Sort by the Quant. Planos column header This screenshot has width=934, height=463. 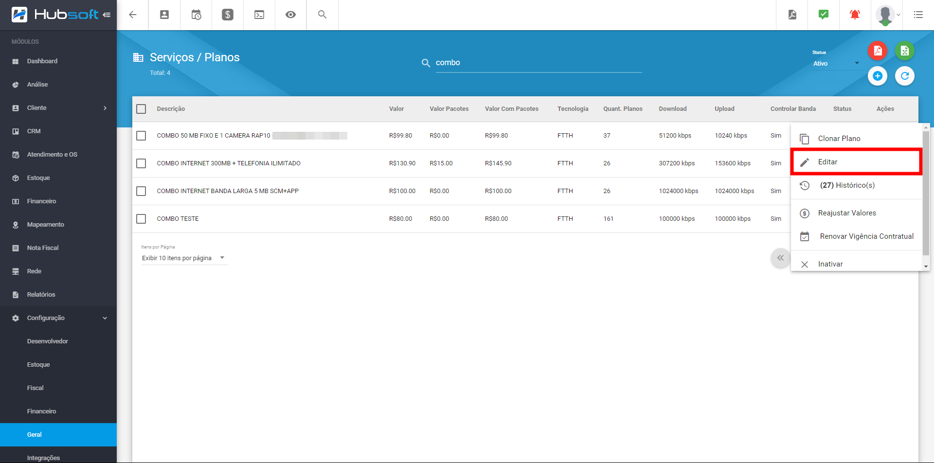point(623,109)
